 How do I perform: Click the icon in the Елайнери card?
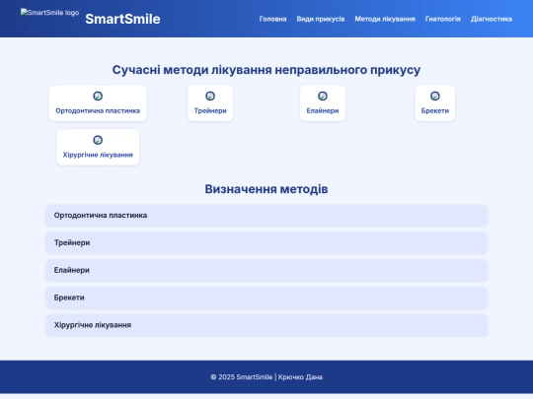point(323,96)
